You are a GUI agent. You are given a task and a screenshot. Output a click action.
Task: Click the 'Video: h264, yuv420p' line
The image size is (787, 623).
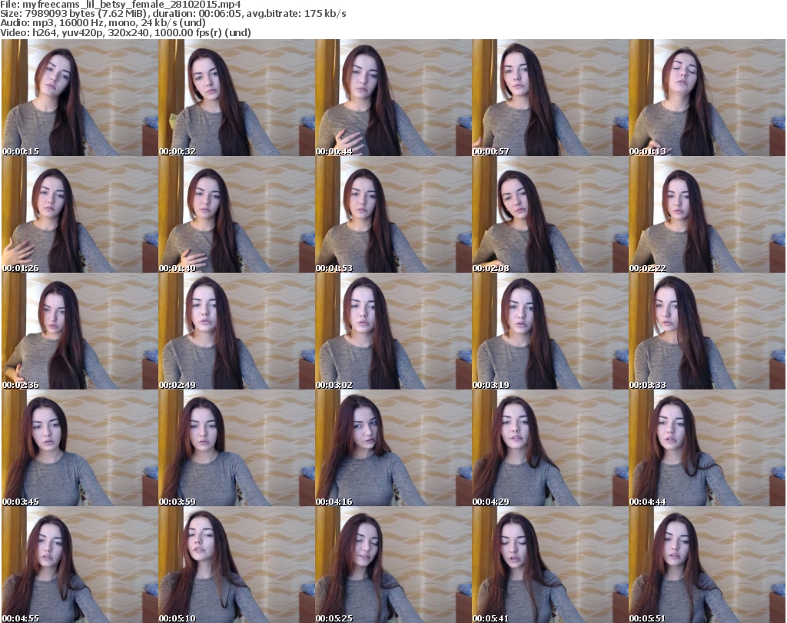coord(125,32)
